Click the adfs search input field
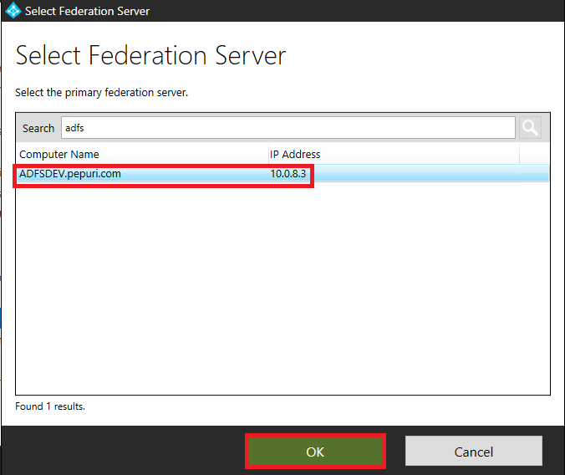This screenshot has height=475, width=565. point(288,127)
